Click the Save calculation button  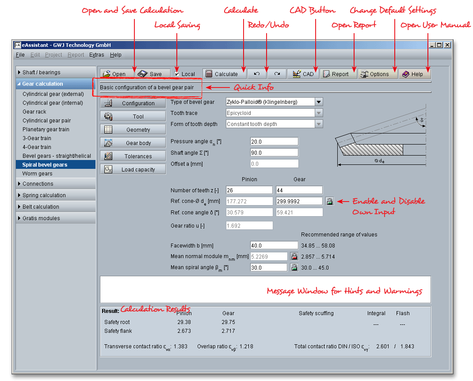click(150, 74)
